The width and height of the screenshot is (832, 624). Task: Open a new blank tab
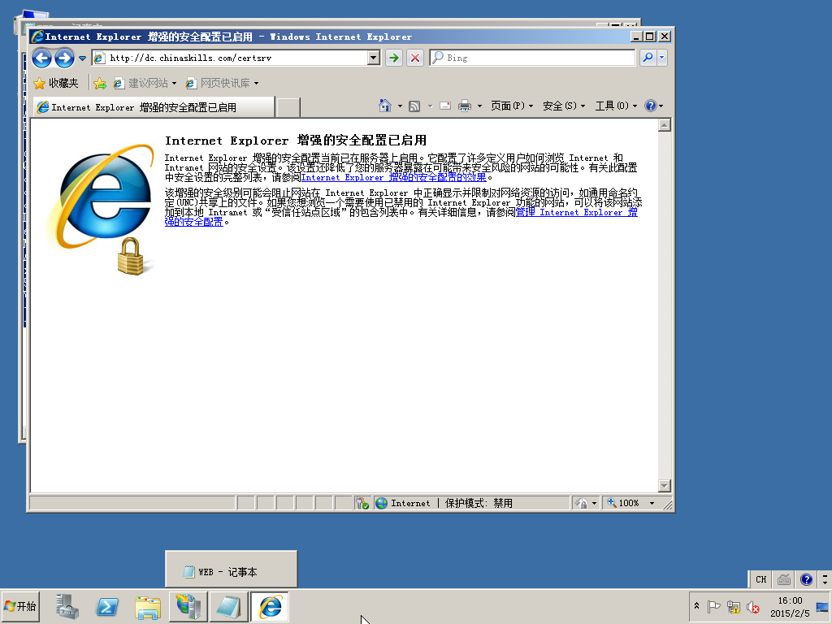(288, 107)
